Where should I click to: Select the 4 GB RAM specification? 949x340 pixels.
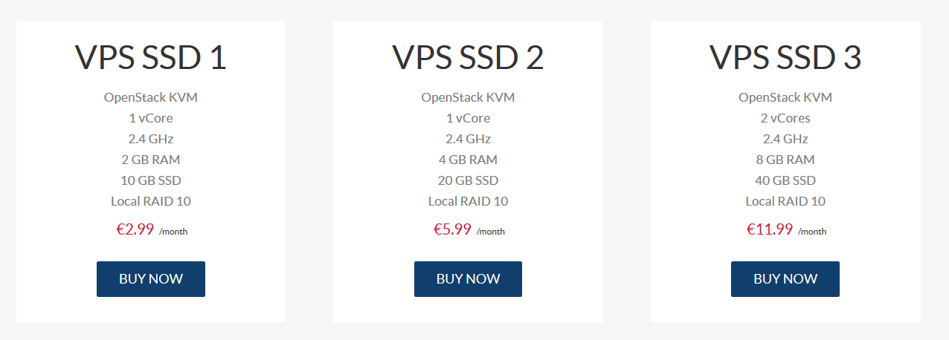(468, 160)
